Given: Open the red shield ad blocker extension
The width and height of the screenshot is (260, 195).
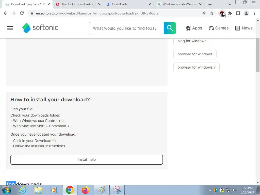Looking at the screenshot, I should 222,13.
